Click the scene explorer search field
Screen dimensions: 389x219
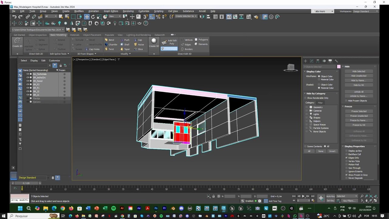point(33,65)
